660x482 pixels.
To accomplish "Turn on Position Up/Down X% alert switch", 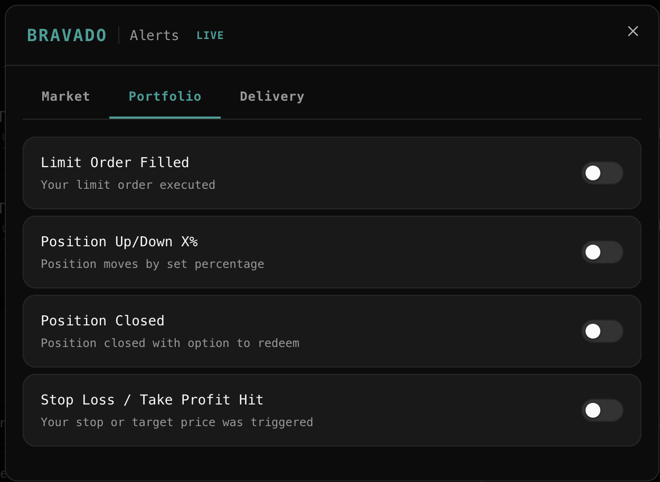I will (x=602, y=252).
